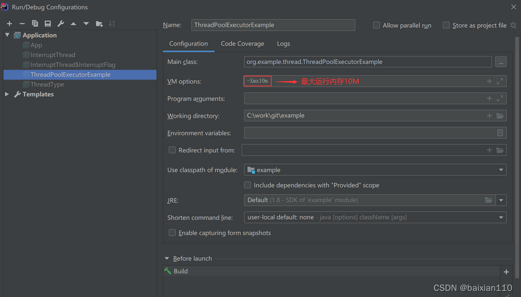Browse folder for Working directory
The width and height of the screenshot is (521, 297).
500,116
